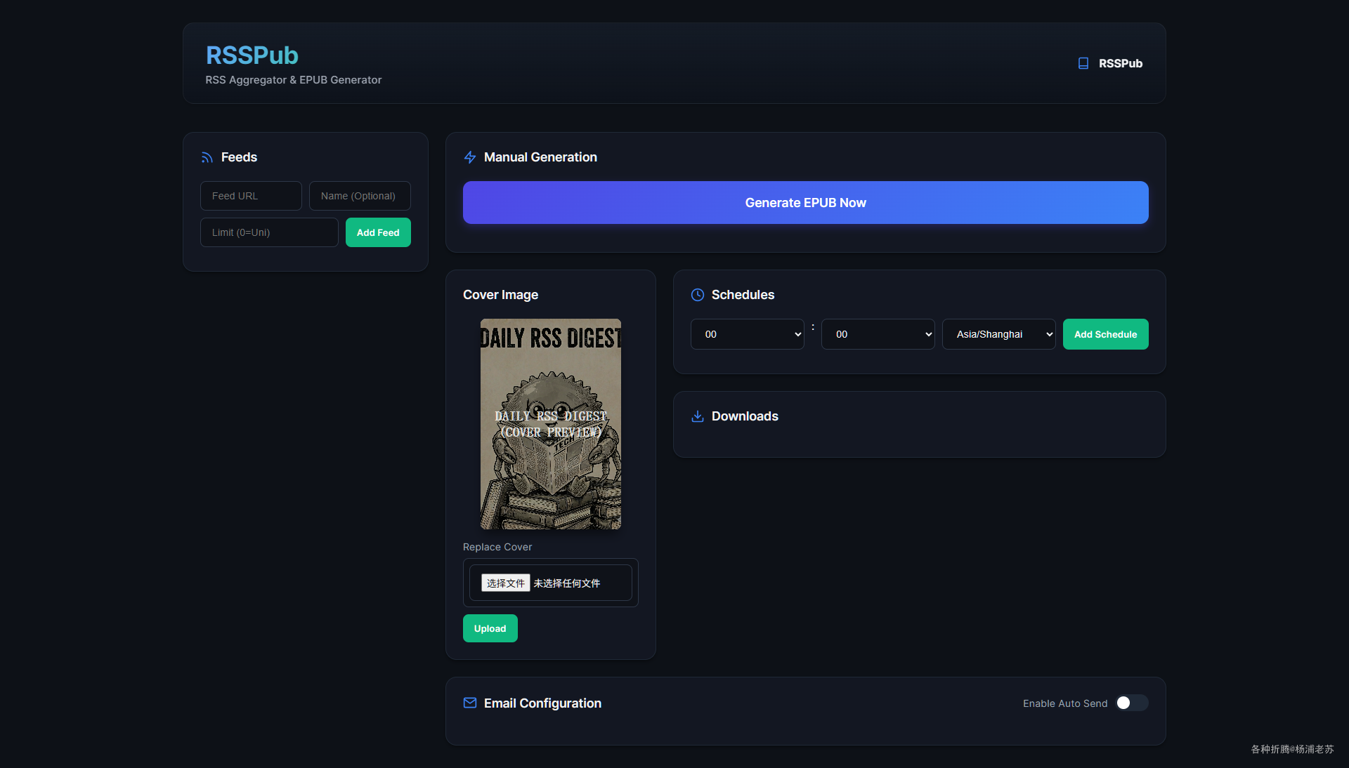Focus the Feed URL input field

point(251,196)
